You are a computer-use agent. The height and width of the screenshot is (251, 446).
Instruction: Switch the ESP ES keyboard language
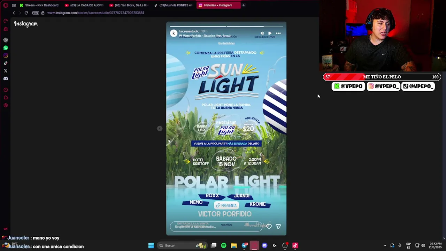tap(408, 245)
